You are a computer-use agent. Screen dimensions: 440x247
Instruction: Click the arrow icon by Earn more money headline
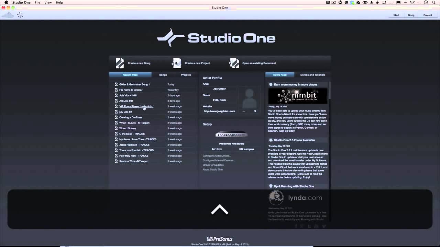(x=271, y=84)
